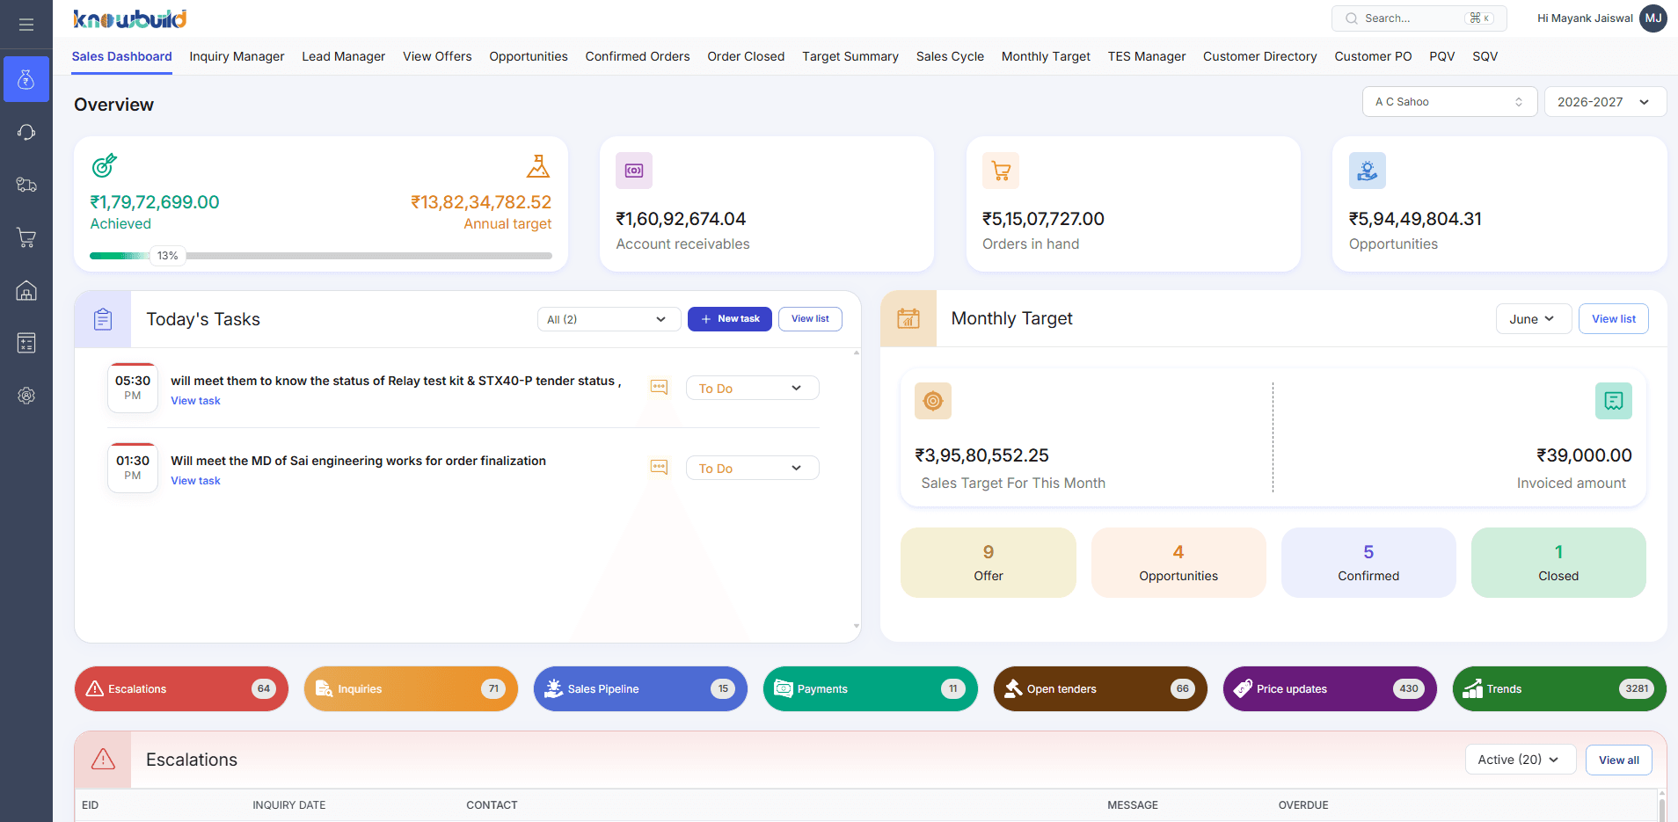Image resolution: width=1678 pixels, height=822 pixels.
Task: Open the hamburger menu in sidebar
Action: point(26,25)
